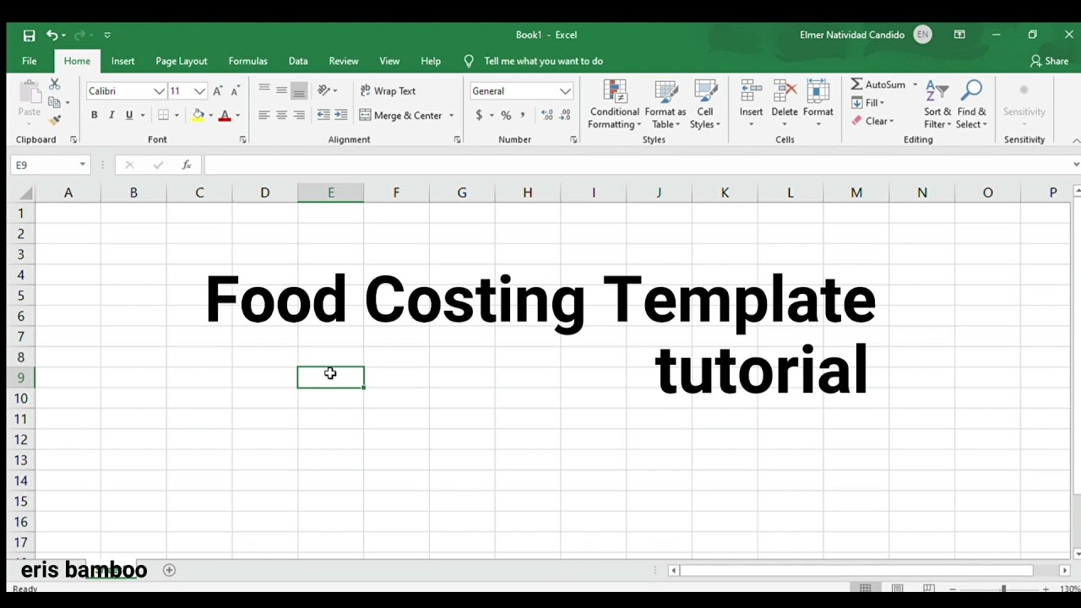This screenshot has width=1081, height=608.
Task: Switch to the Page Layout tab
Action: click(182, 61)
